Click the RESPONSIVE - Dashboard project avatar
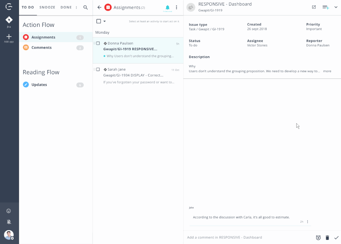 point(191,7)
